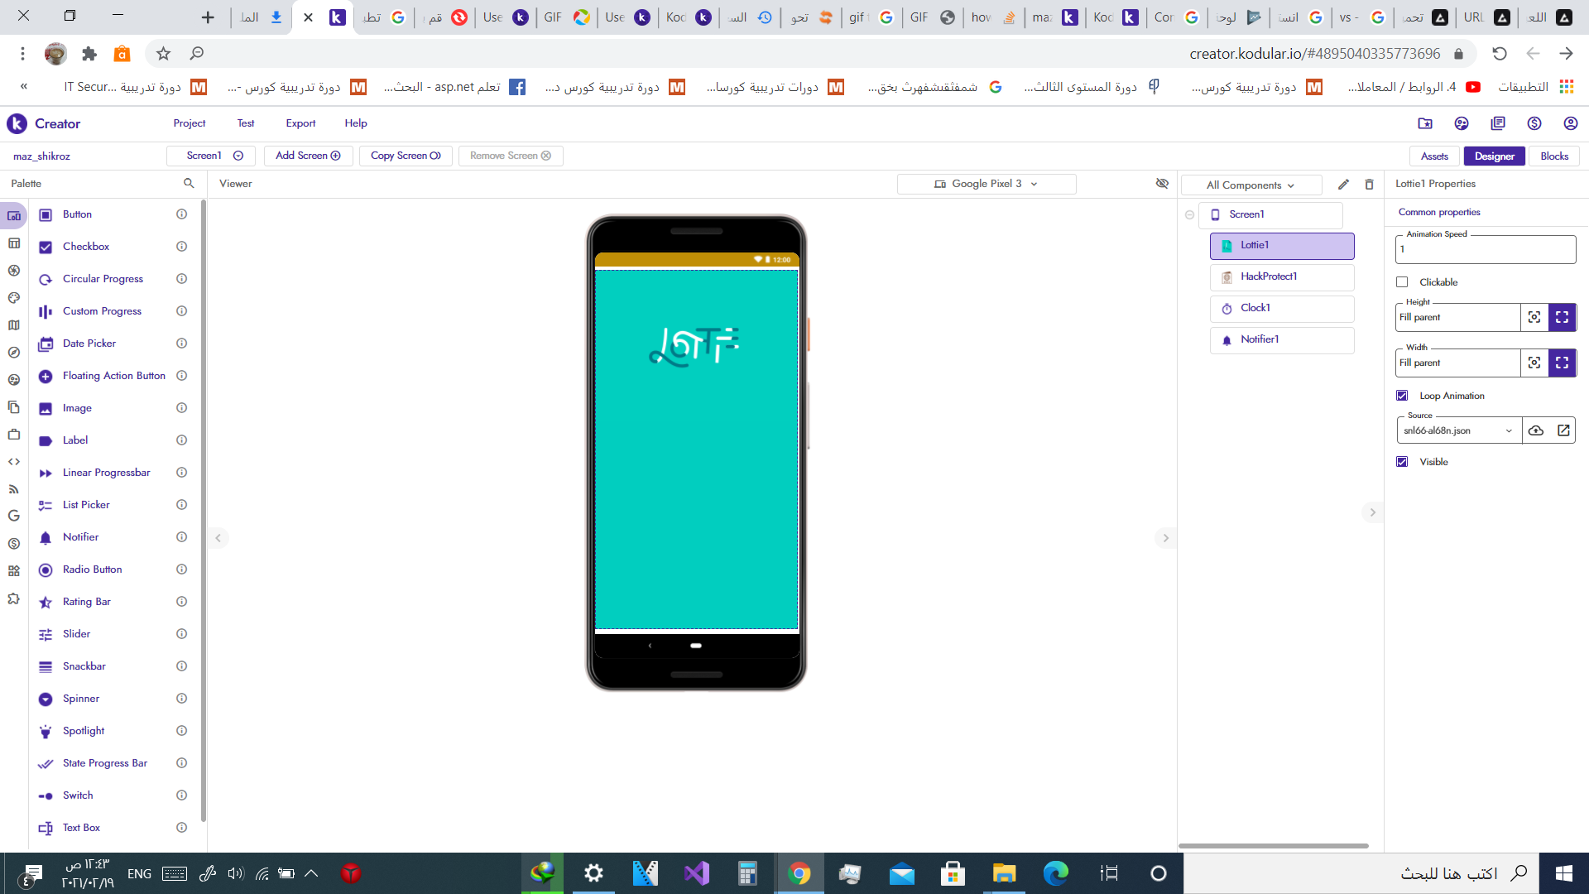The width and height of the screenshot is (1589, 894).
Task: Uncheck the Loop Animation checkbox
Action: click(x=1402, y=396)
